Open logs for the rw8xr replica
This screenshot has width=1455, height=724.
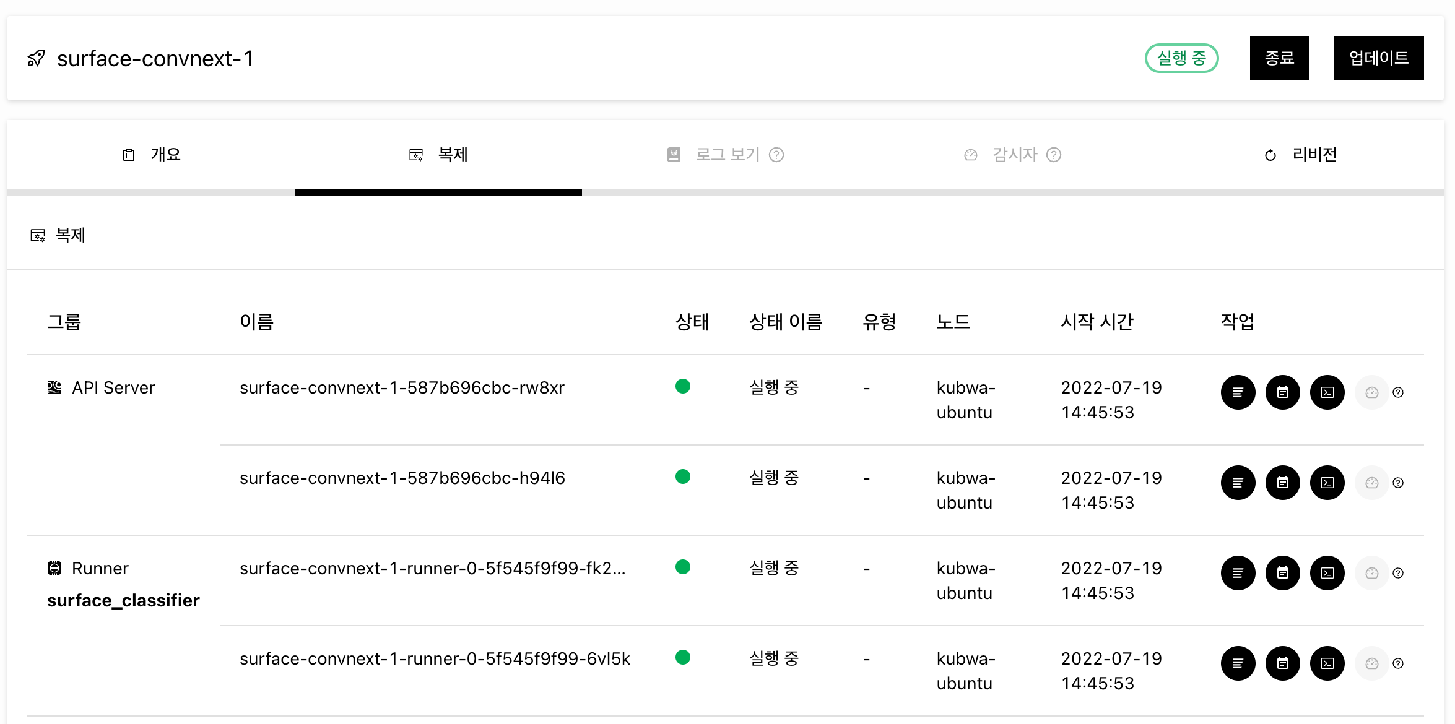pos(1238,392)
